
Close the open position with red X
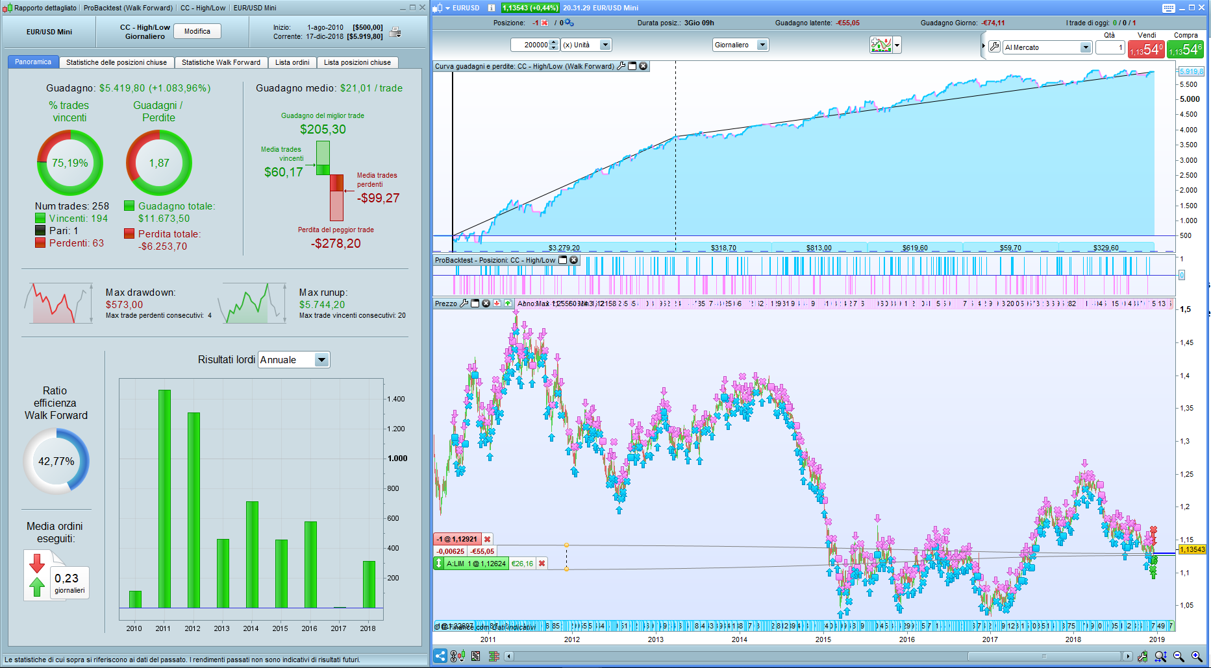(545, 23)
